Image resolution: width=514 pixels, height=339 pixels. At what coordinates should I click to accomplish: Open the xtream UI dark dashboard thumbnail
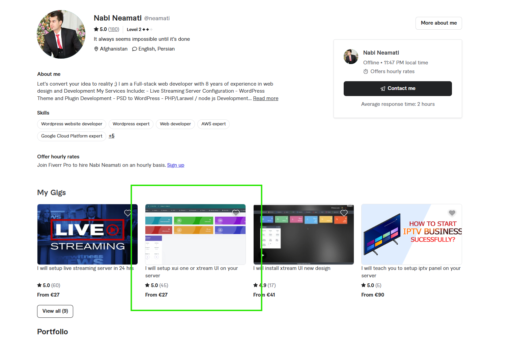click(304, 234)
